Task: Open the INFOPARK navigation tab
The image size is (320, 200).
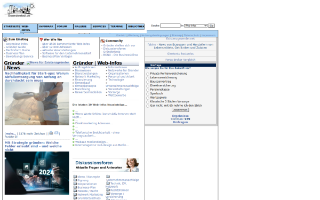Action: click(46, 27)
